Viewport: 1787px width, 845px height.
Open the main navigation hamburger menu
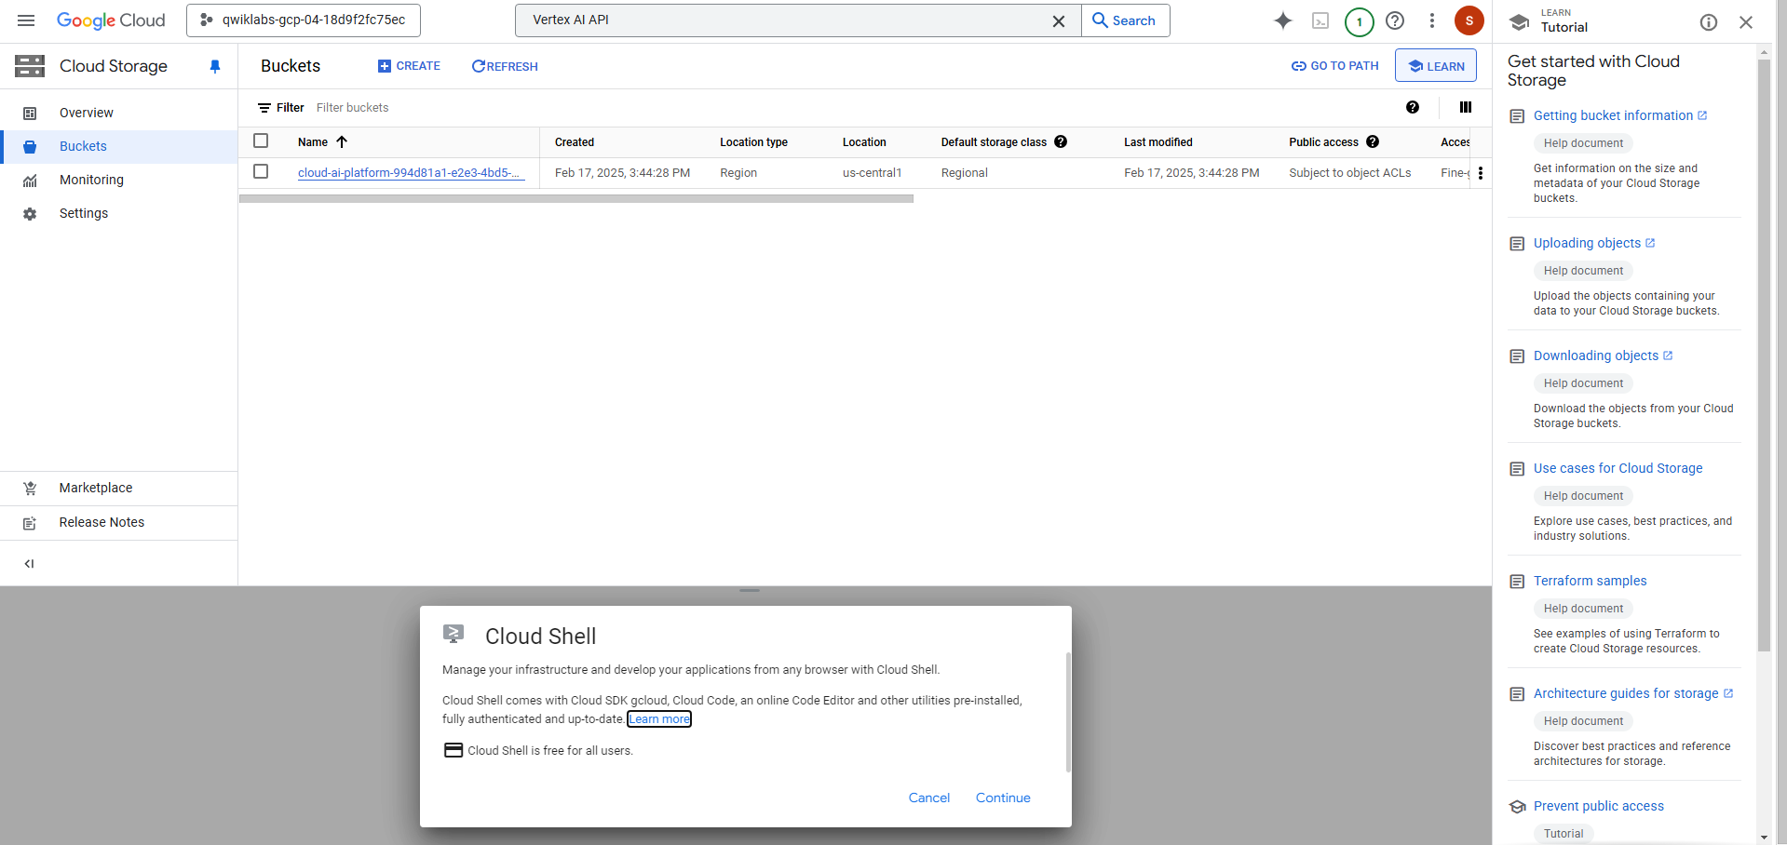click(26, 20)
